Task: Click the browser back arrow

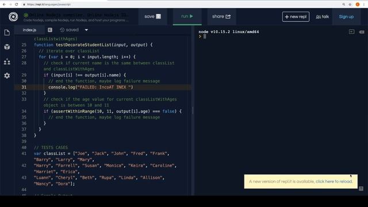Action: point(4,4)
